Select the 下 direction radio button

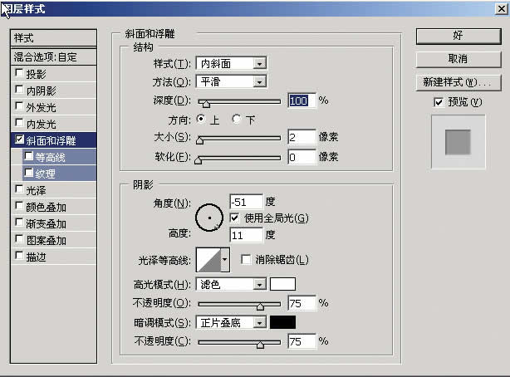(237, 119)
